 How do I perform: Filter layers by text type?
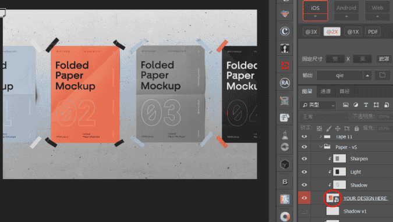(366, 105)
